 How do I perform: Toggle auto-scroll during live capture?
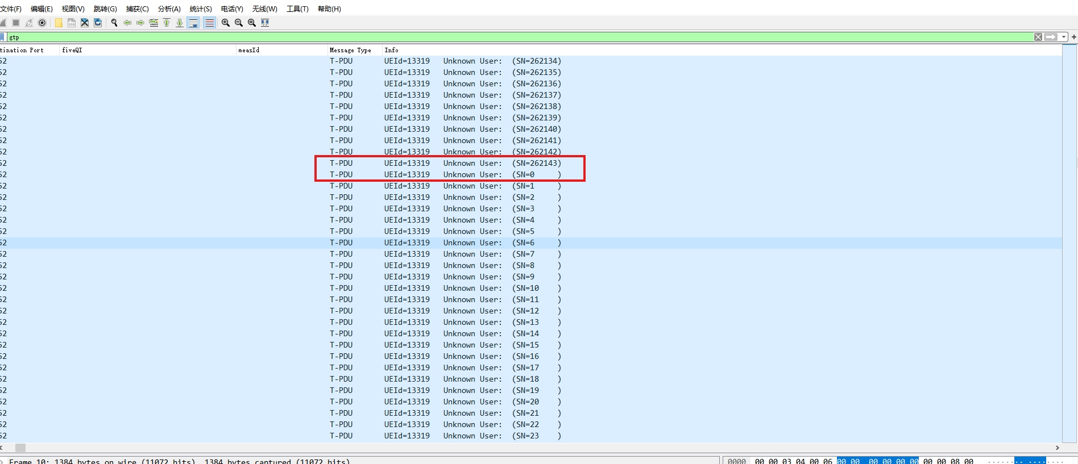[193, 23]
